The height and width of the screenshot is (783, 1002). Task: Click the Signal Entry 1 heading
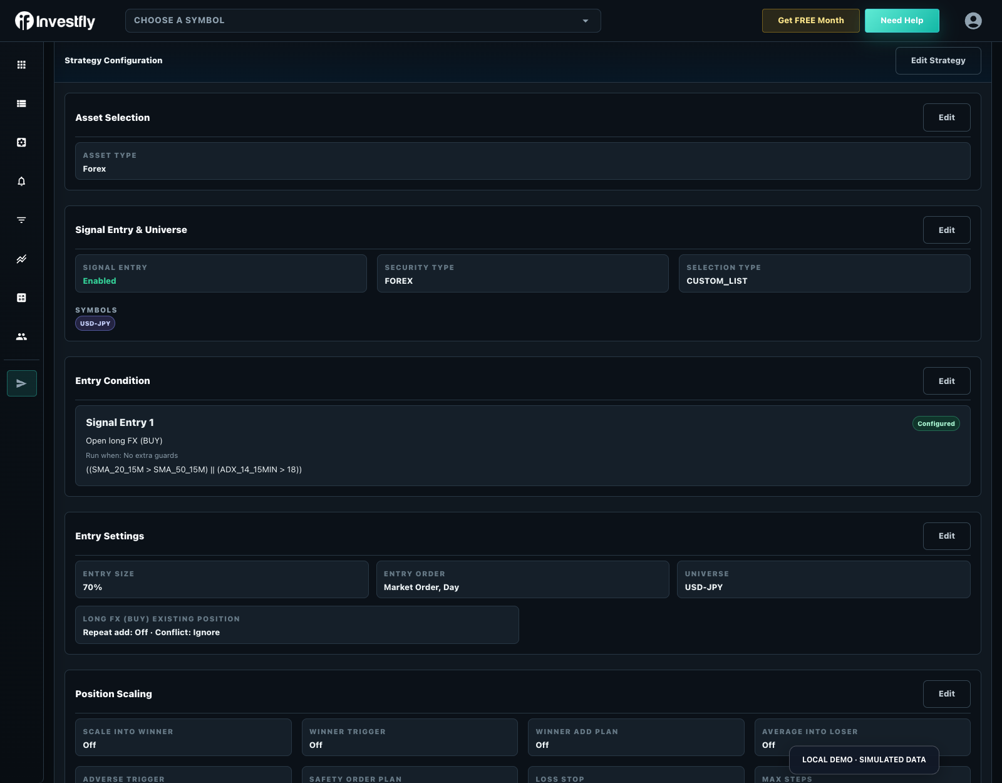[x=120, y=423]
